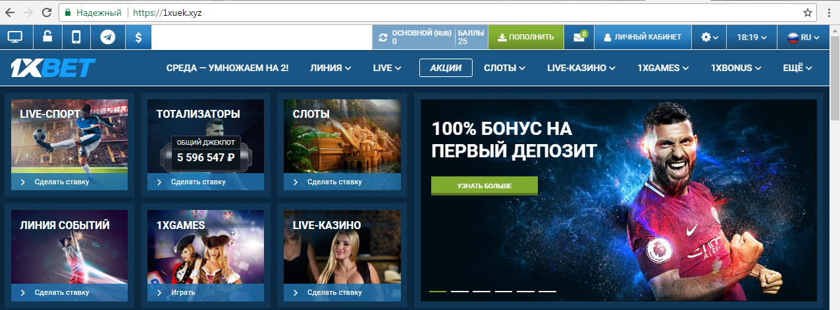Open messages envelope icon
Screen dimensions: 840x310
[x=579, y=38]
